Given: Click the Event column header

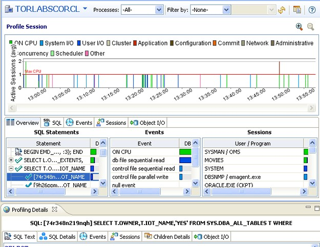Looking at the screenshot, I should [x=145, y=144].
